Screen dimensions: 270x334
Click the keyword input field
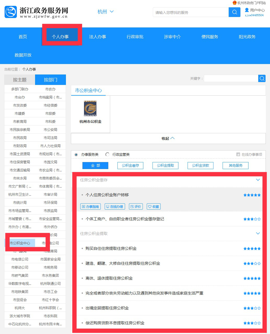click(x=231, y=78)
